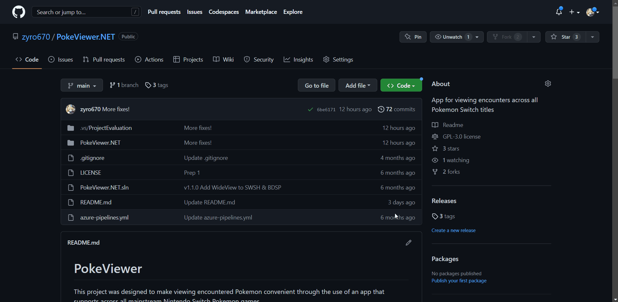This screenshot has width=618, height=302.
Task: Open the user avatar menu
Action: (593, 12)
